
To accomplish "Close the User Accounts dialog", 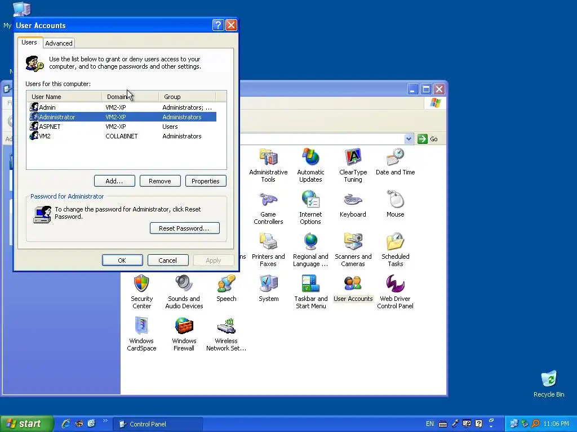I will click(x=231, y=25).
